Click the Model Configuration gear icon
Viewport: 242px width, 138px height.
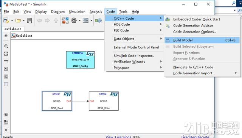pos(74,20)
